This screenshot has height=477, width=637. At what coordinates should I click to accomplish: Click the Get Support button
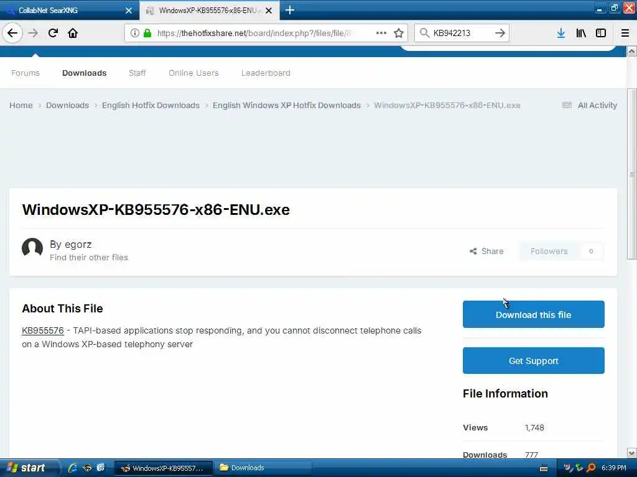pos(533,361)
